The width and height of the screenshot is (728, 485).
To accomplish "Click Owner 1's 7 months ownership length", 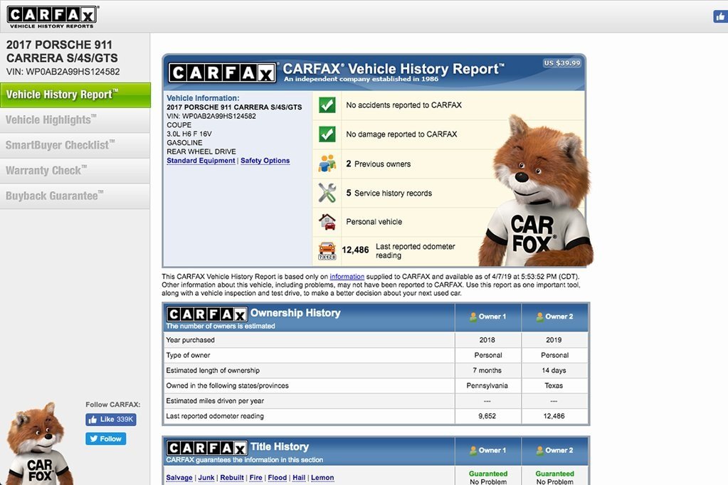I will [487, 371].
